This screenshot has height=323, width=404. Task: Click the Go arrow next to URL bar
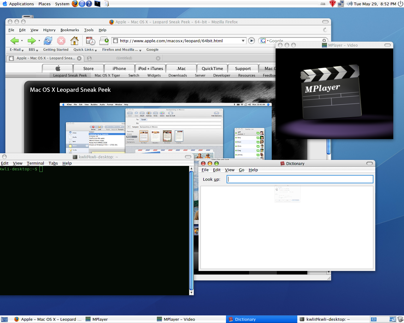pyautogui.click(x=252, y=40)
